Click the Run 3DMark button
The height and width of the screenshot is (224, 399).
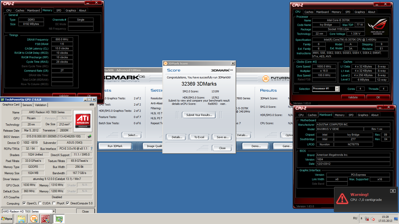(x=115, y=146)
